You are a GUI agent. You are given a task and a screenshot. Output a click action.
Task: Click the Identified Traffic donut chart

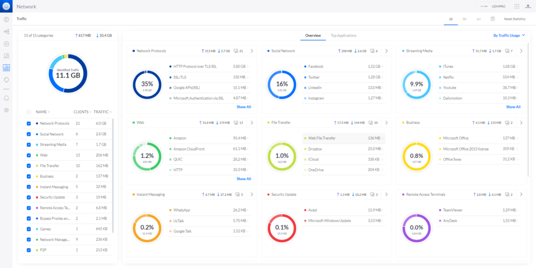click(x=68, y=73)
